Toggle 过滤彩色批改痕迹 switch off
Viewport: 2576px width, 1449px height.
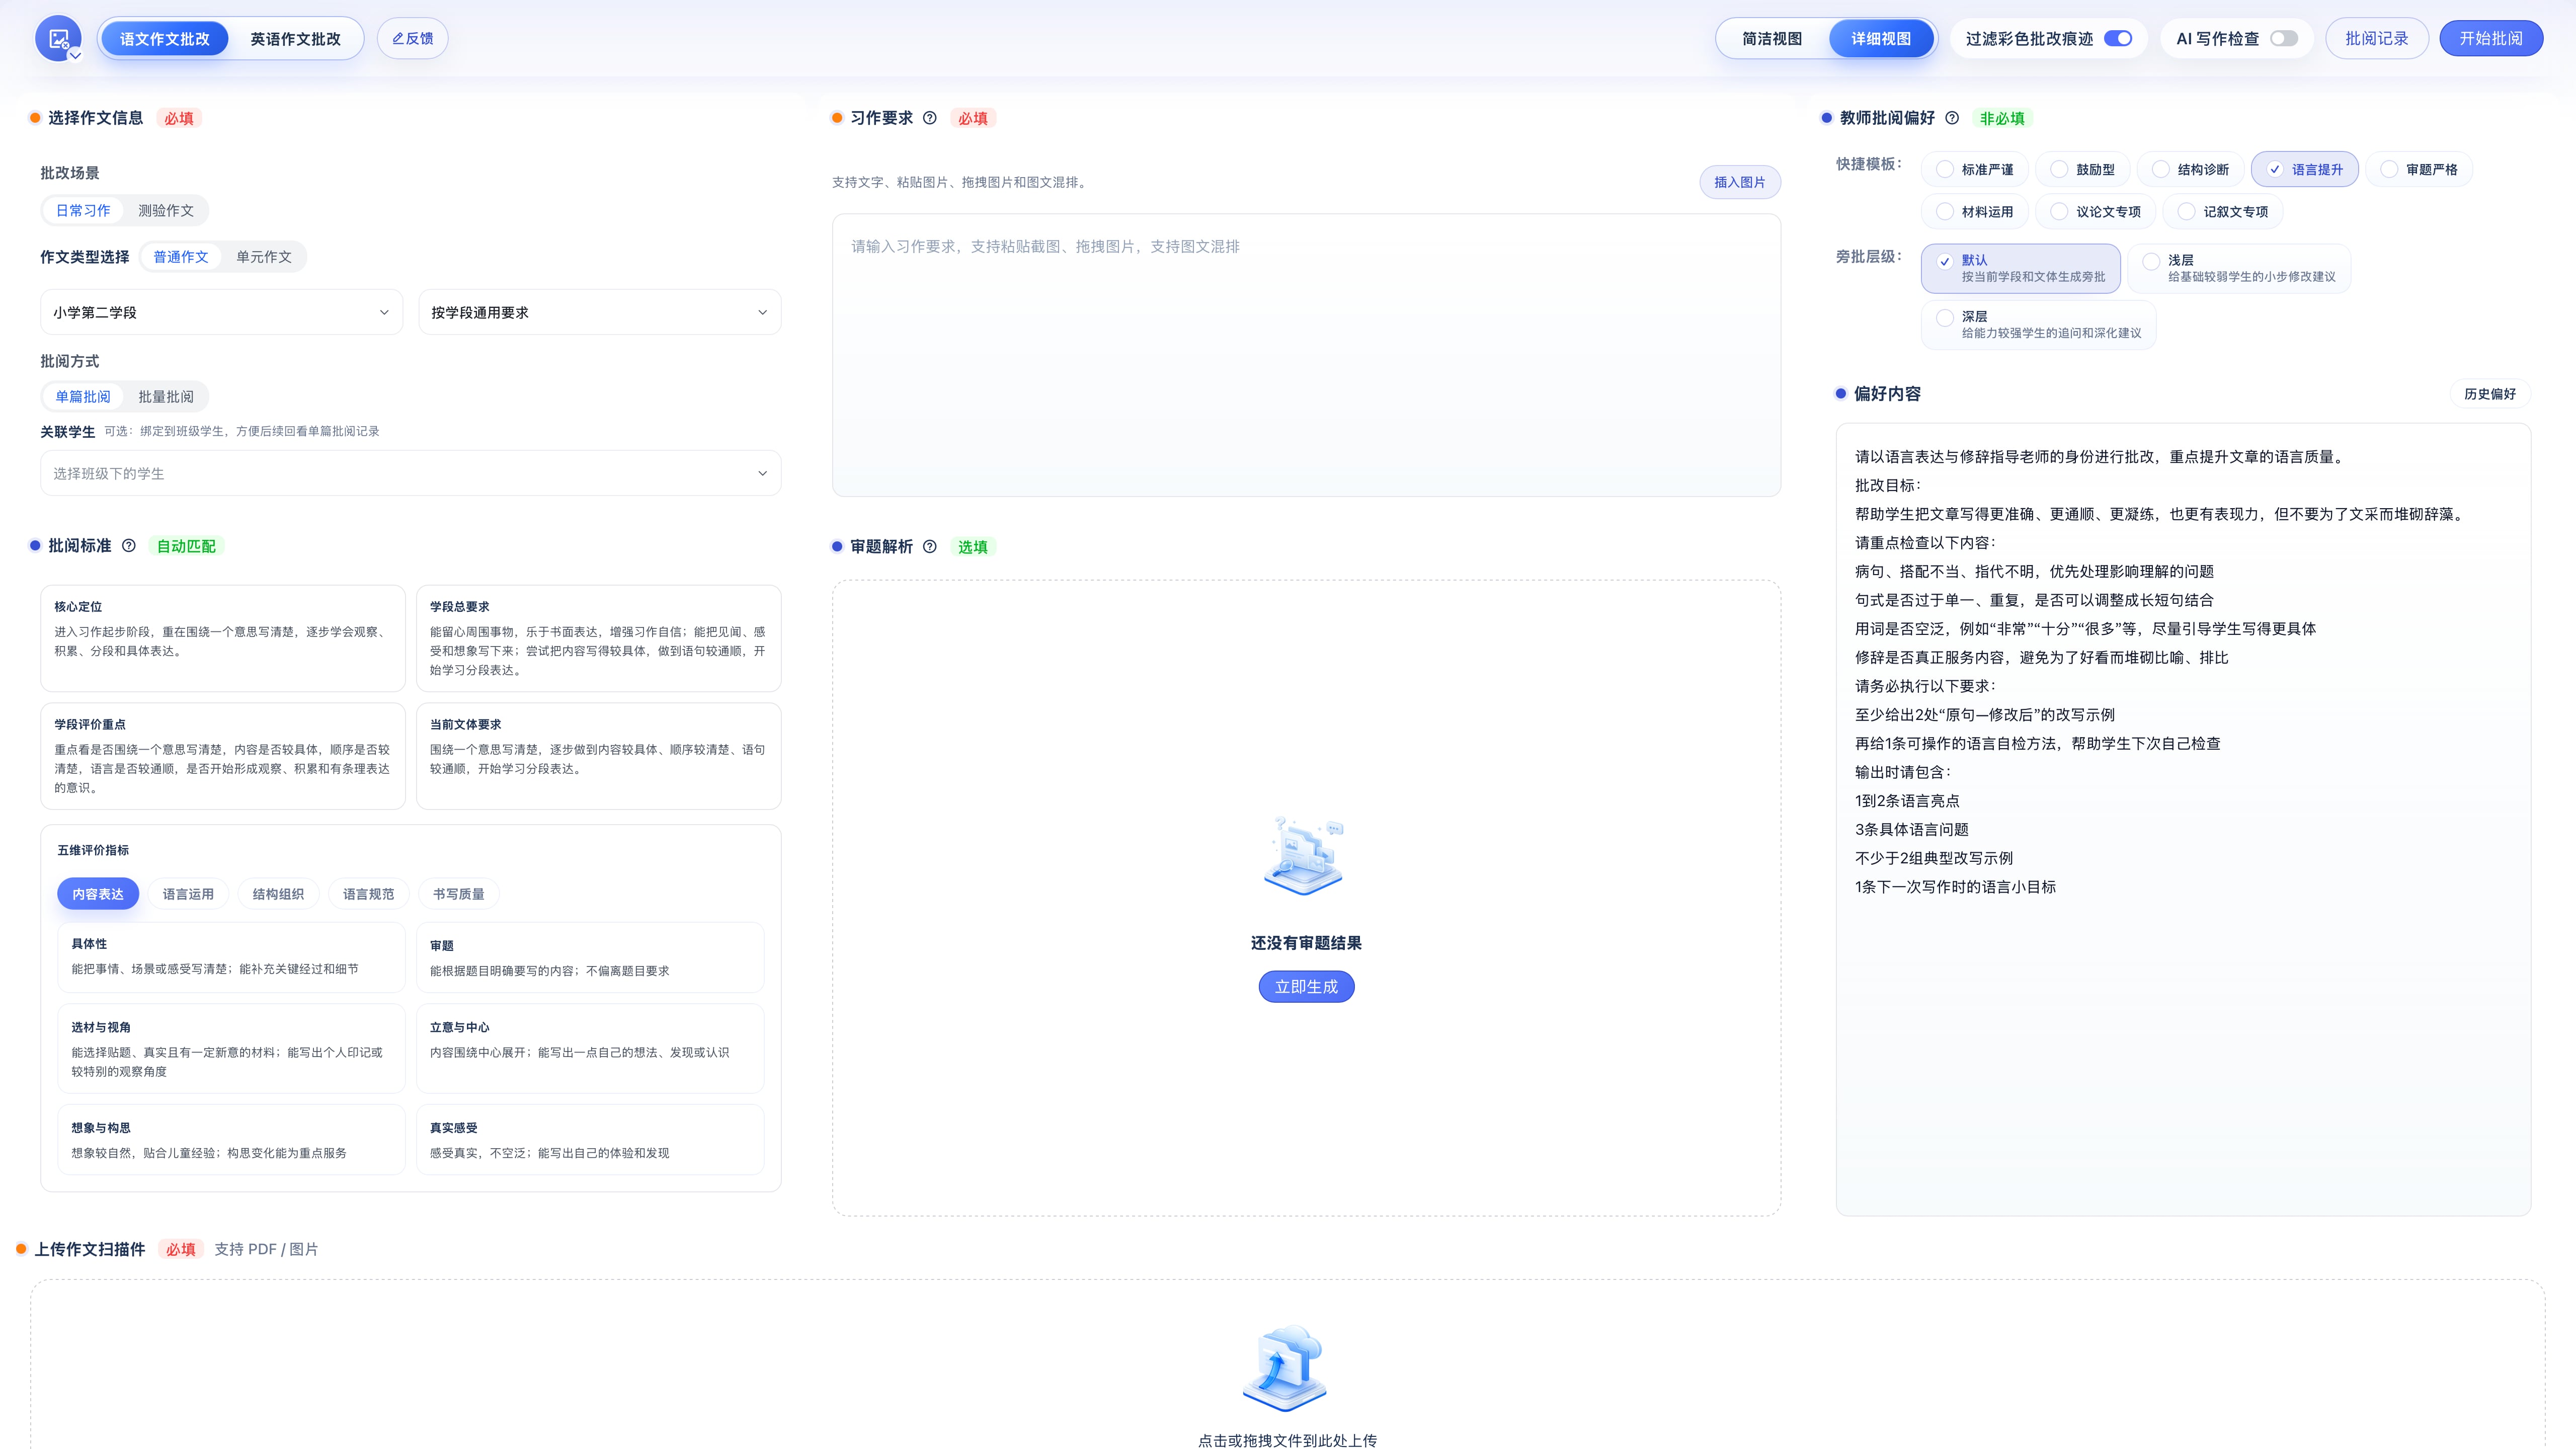coord(2118,38)
